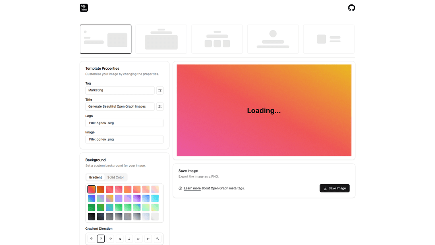Select the second template with centered image
435x245 pixels.
161,39
